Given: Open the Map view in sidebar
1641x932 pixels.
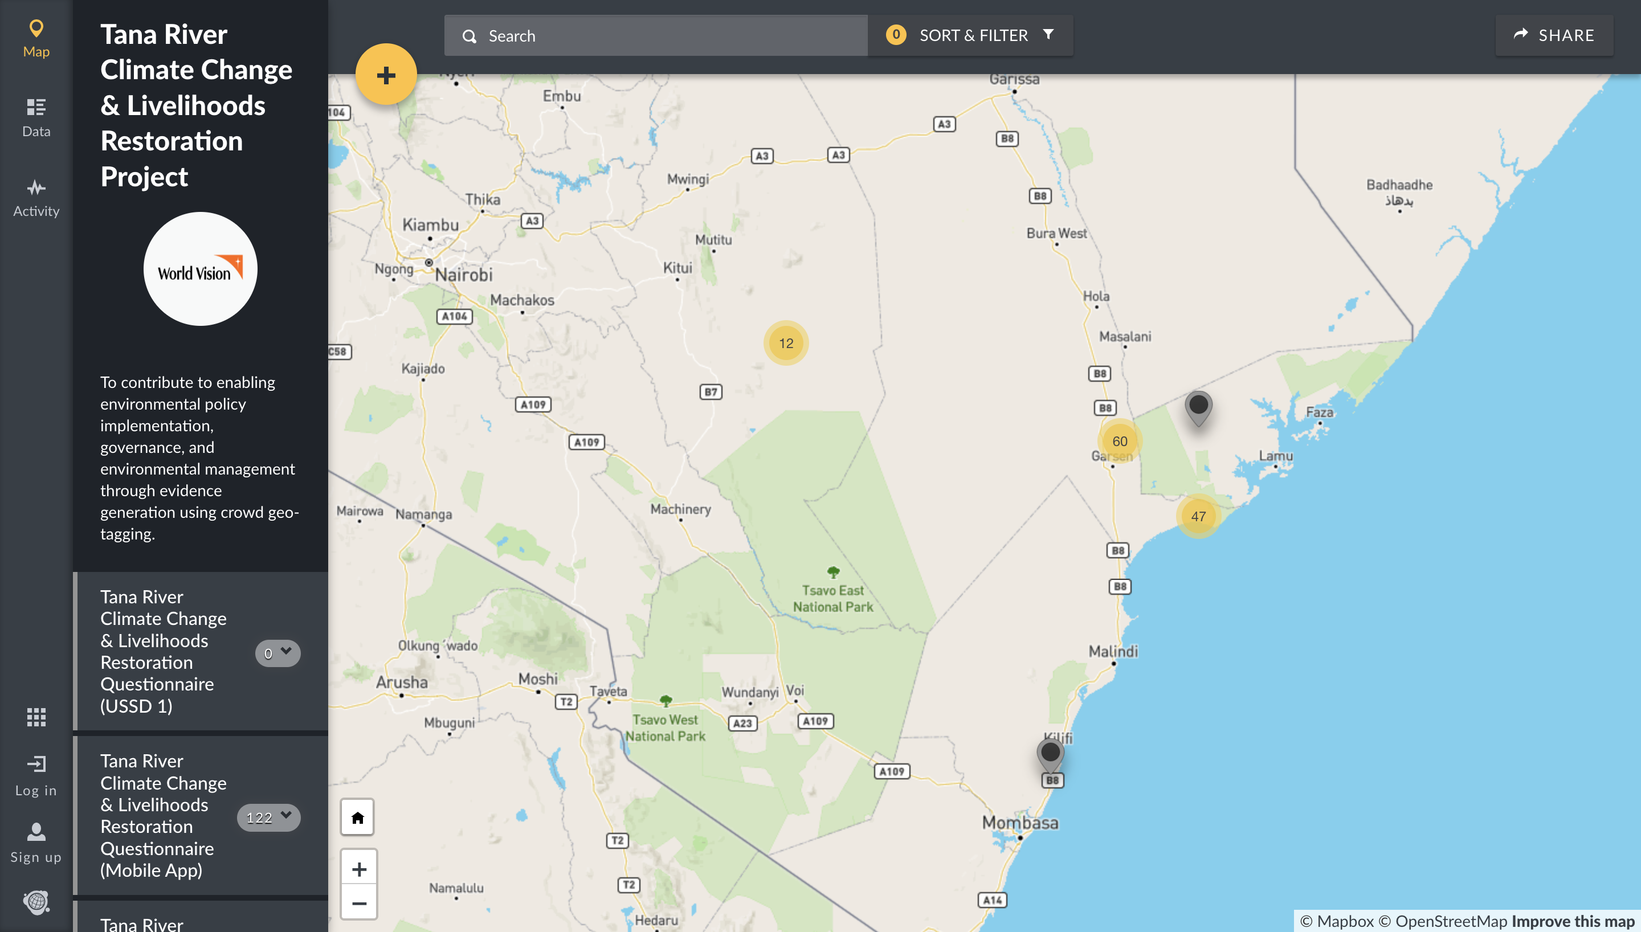Looking at the screenshot, I should click(36, 39).
